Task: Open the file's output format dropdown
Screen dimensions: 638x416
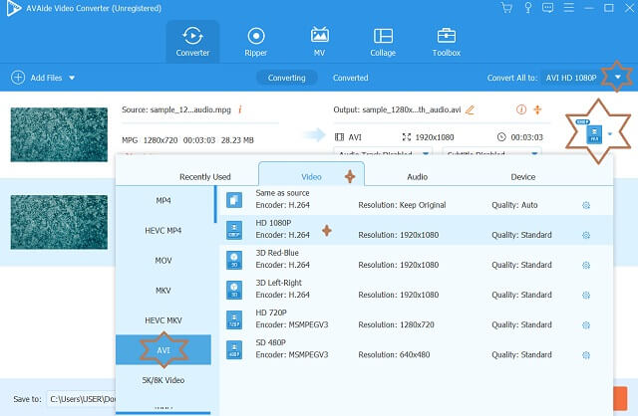Action: [609, 132]
